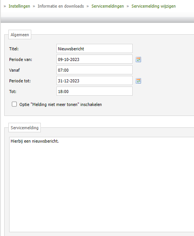194x236 pixels.
Task: Select the Algemeen section header
Action: coord(20,35)
